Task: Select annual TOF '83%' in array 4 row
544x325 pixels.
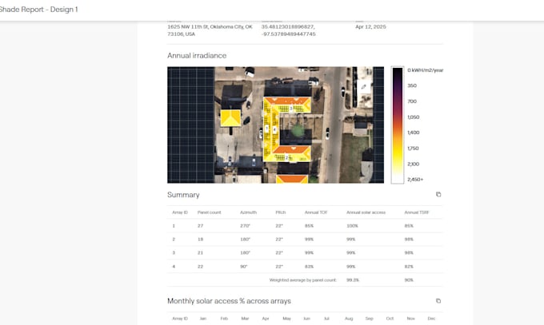Action: [309, 267]
